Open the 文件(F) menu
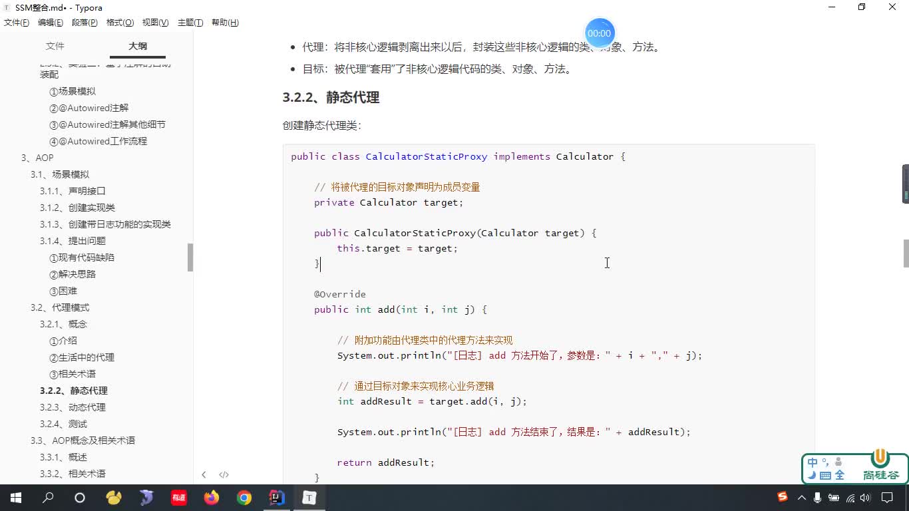This screenshot has width=909, height=511. [x=17, y=23]
